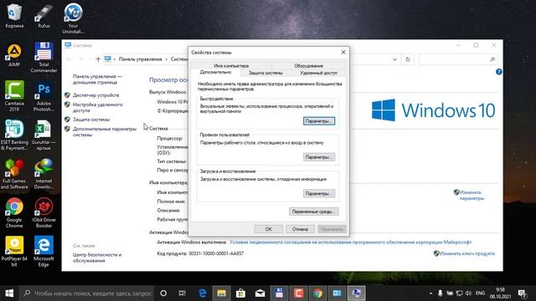Open the microphone icon in the system tray
Screen dimensions: 536x301
point(441,293)
